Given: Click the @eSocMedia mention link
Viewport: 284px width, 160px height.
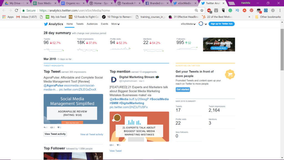Looking at the screenshot, I should tap(119, 99).
